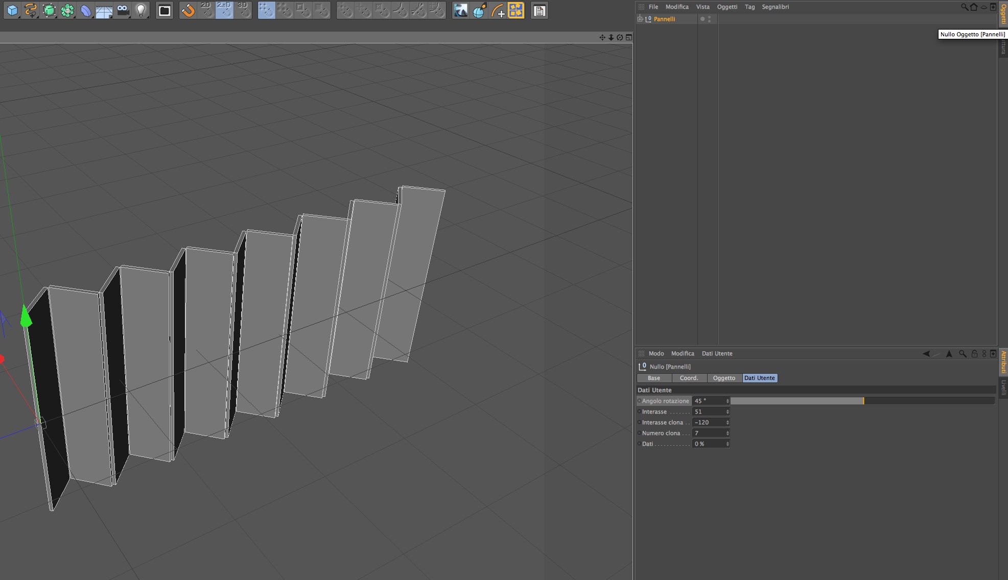Toggle the orange magnet snap icon
The height and width of the screenshot is (580, 1008).
pyautogui.click(x=188, y=10)
